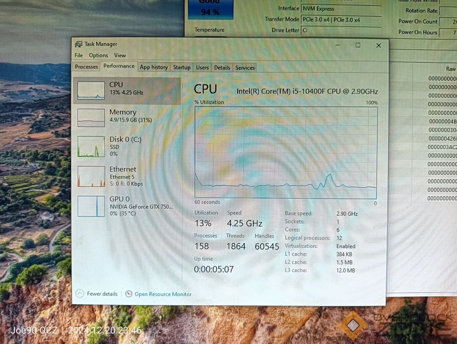Click the Temperature label in background window

click(x=209, y=30)
